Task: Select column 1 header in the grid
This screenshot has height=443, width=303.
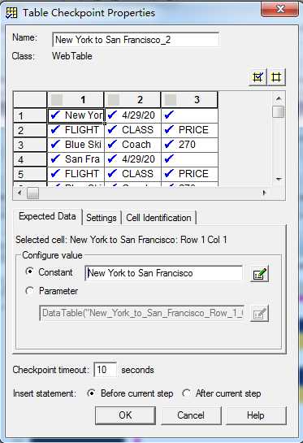Action: [x=76, y=99]
